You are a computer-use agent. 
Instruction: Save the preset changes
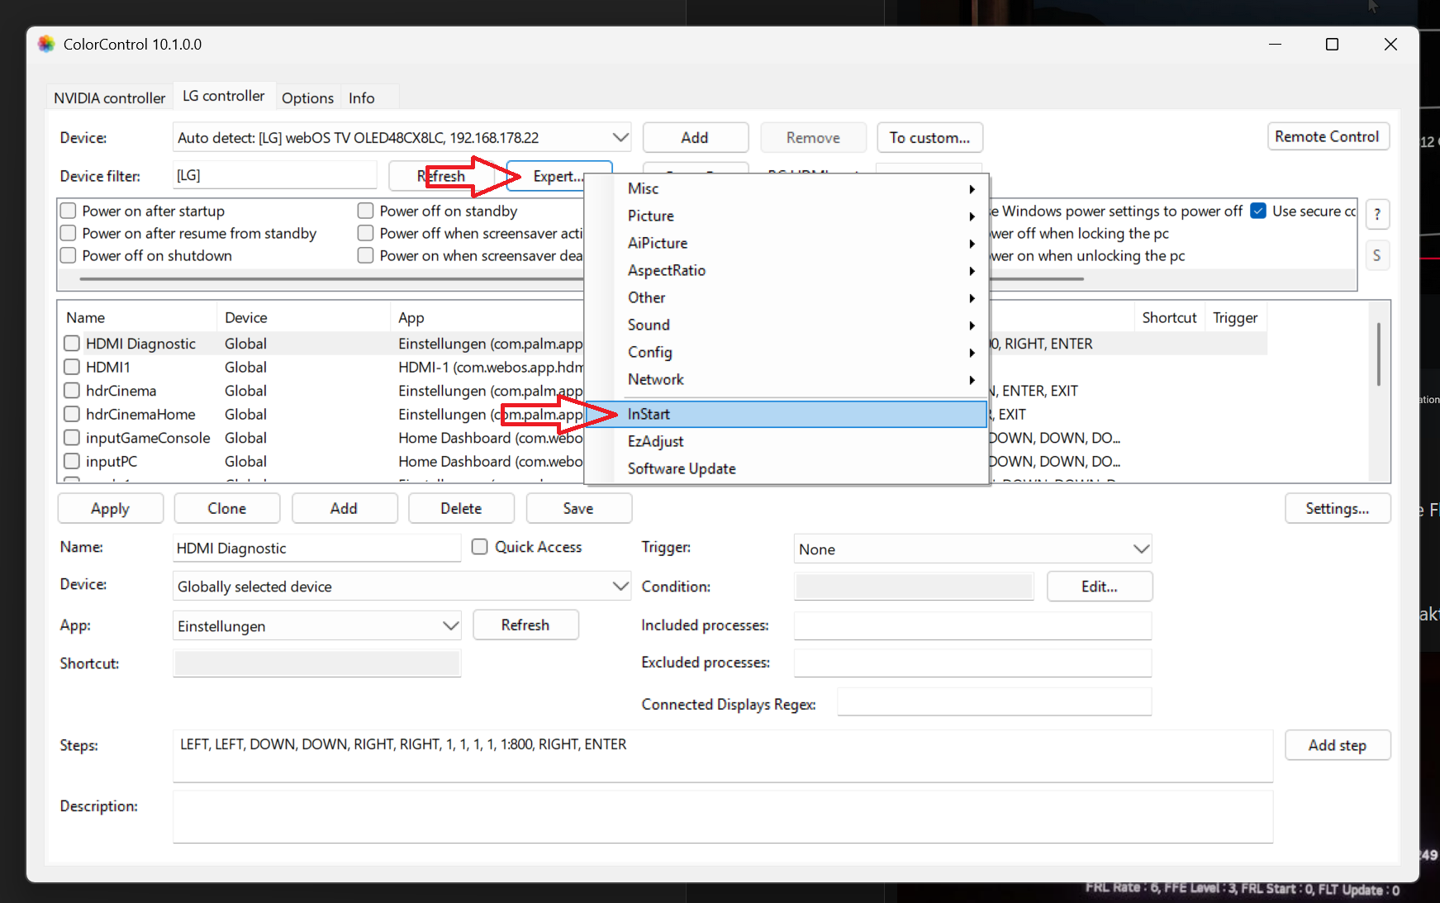click(x=578, y=508)
